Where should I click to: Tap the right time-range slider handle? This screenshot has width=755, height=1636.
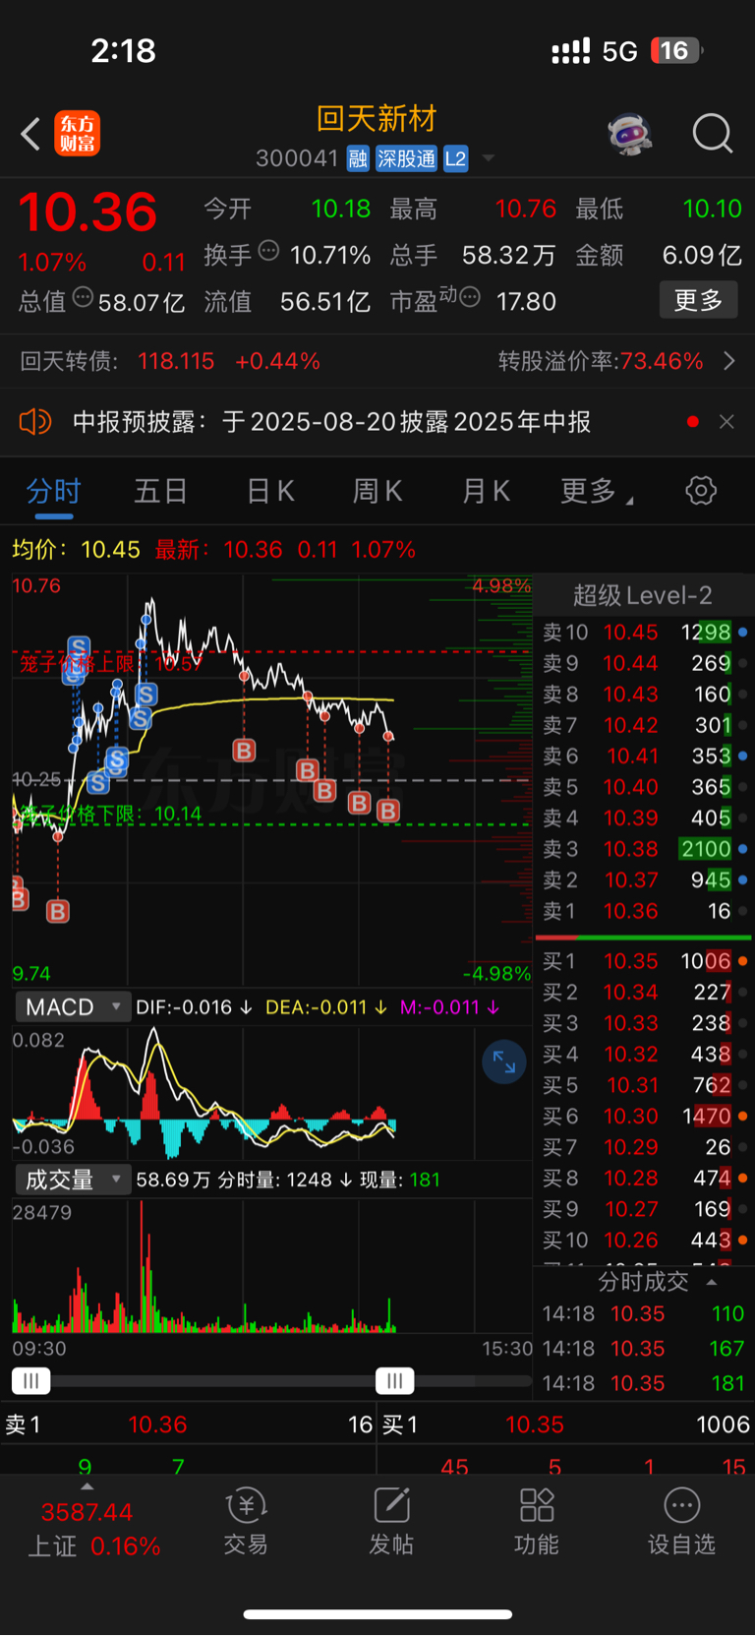click(x=395, y=1381)
